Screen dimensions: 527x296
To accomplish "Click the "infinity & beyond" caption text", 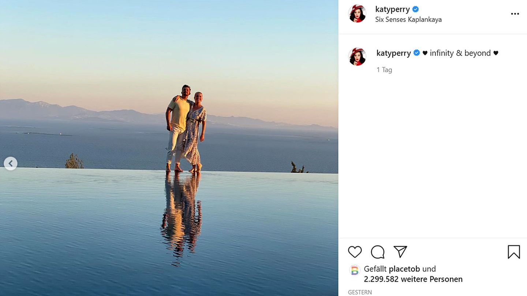I will (460, 53).
